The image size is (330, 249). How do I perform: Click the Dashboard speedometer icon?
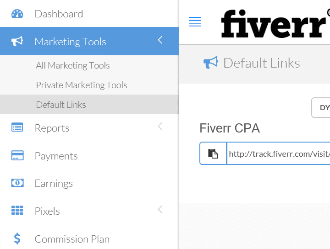(17, 14)
